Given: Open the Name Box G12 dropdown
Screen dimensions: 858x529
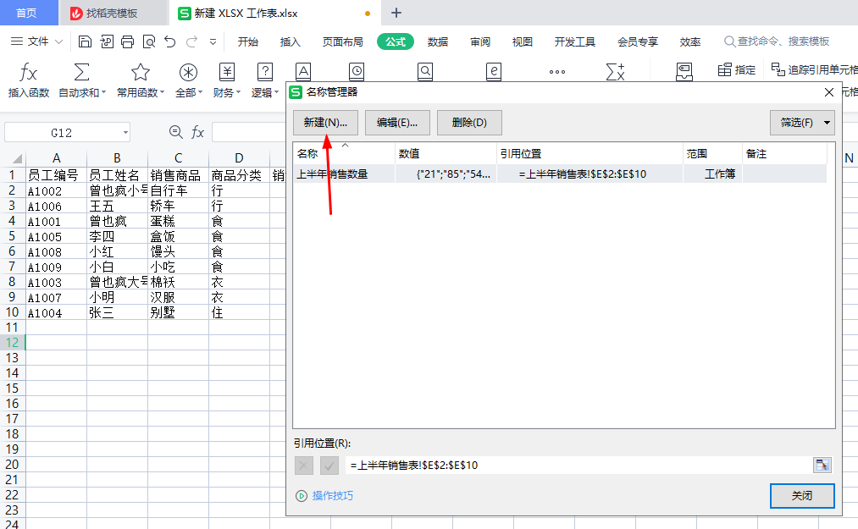Looking at the screenshot, I should pyautogui.click(x=126, y=132).
